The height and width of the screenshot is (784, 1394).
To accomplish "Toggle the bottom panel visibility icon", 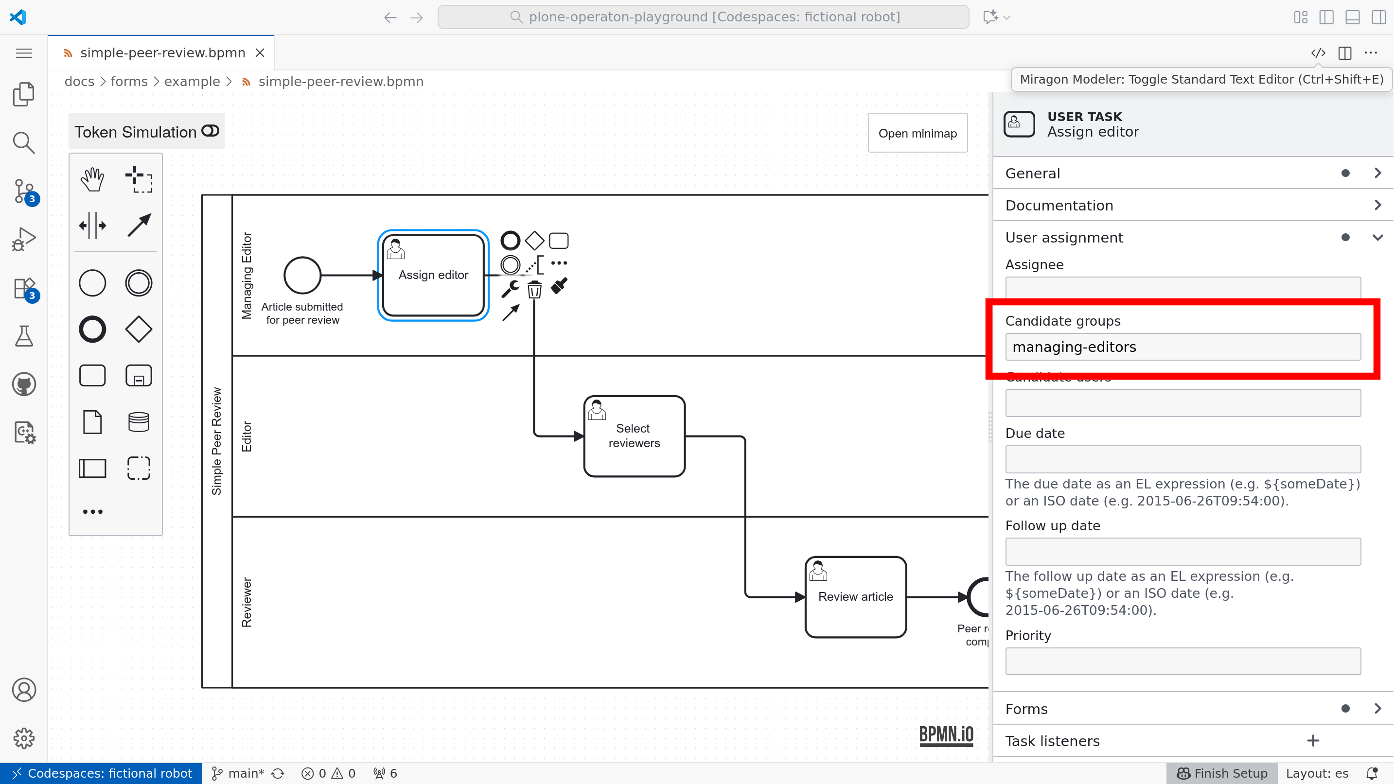I will 1352,17.
